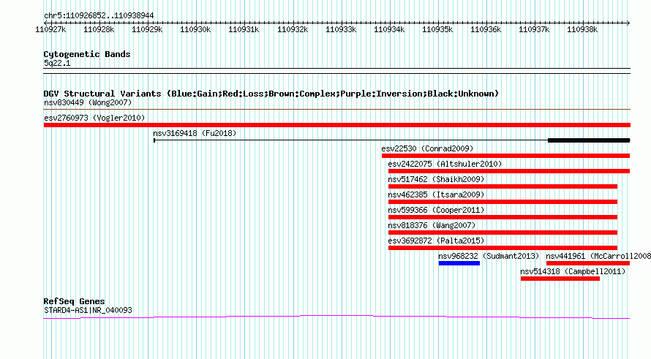
Task: Click the blue nsv968232 gain bar
Action: pos(459,263)
